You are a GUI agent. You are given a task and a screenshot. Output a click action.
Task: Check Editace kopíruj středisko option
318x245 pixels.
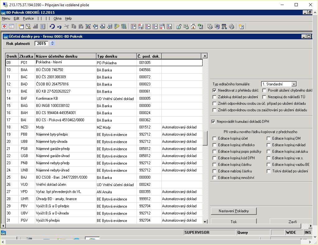coord(215,145)
